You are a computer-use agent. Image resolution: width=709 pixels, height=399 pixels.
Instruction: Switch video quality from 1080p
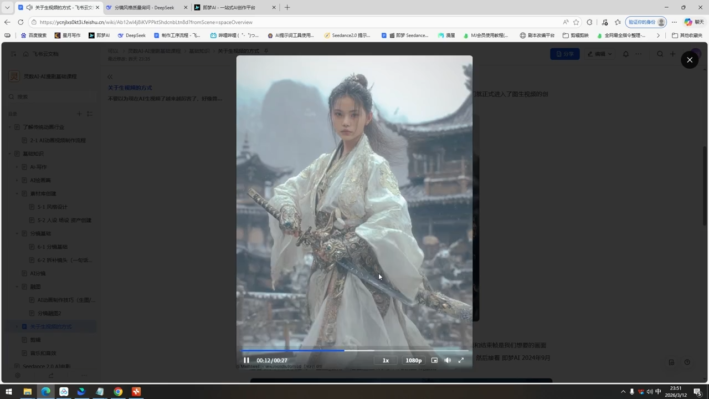click(x=413, y=360)
